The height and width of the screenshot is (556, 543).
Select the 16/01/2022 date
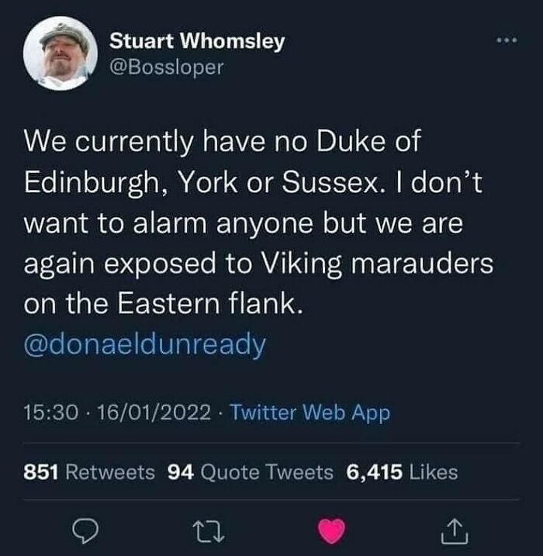click(154, 413)
